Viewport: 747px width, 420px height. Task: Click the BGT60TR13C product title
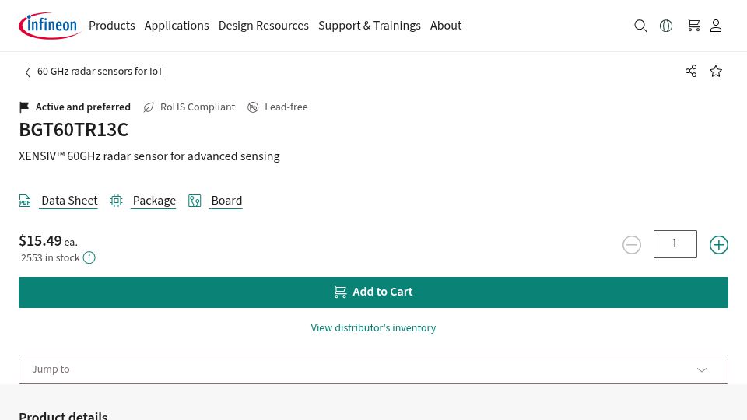[73, 130]
